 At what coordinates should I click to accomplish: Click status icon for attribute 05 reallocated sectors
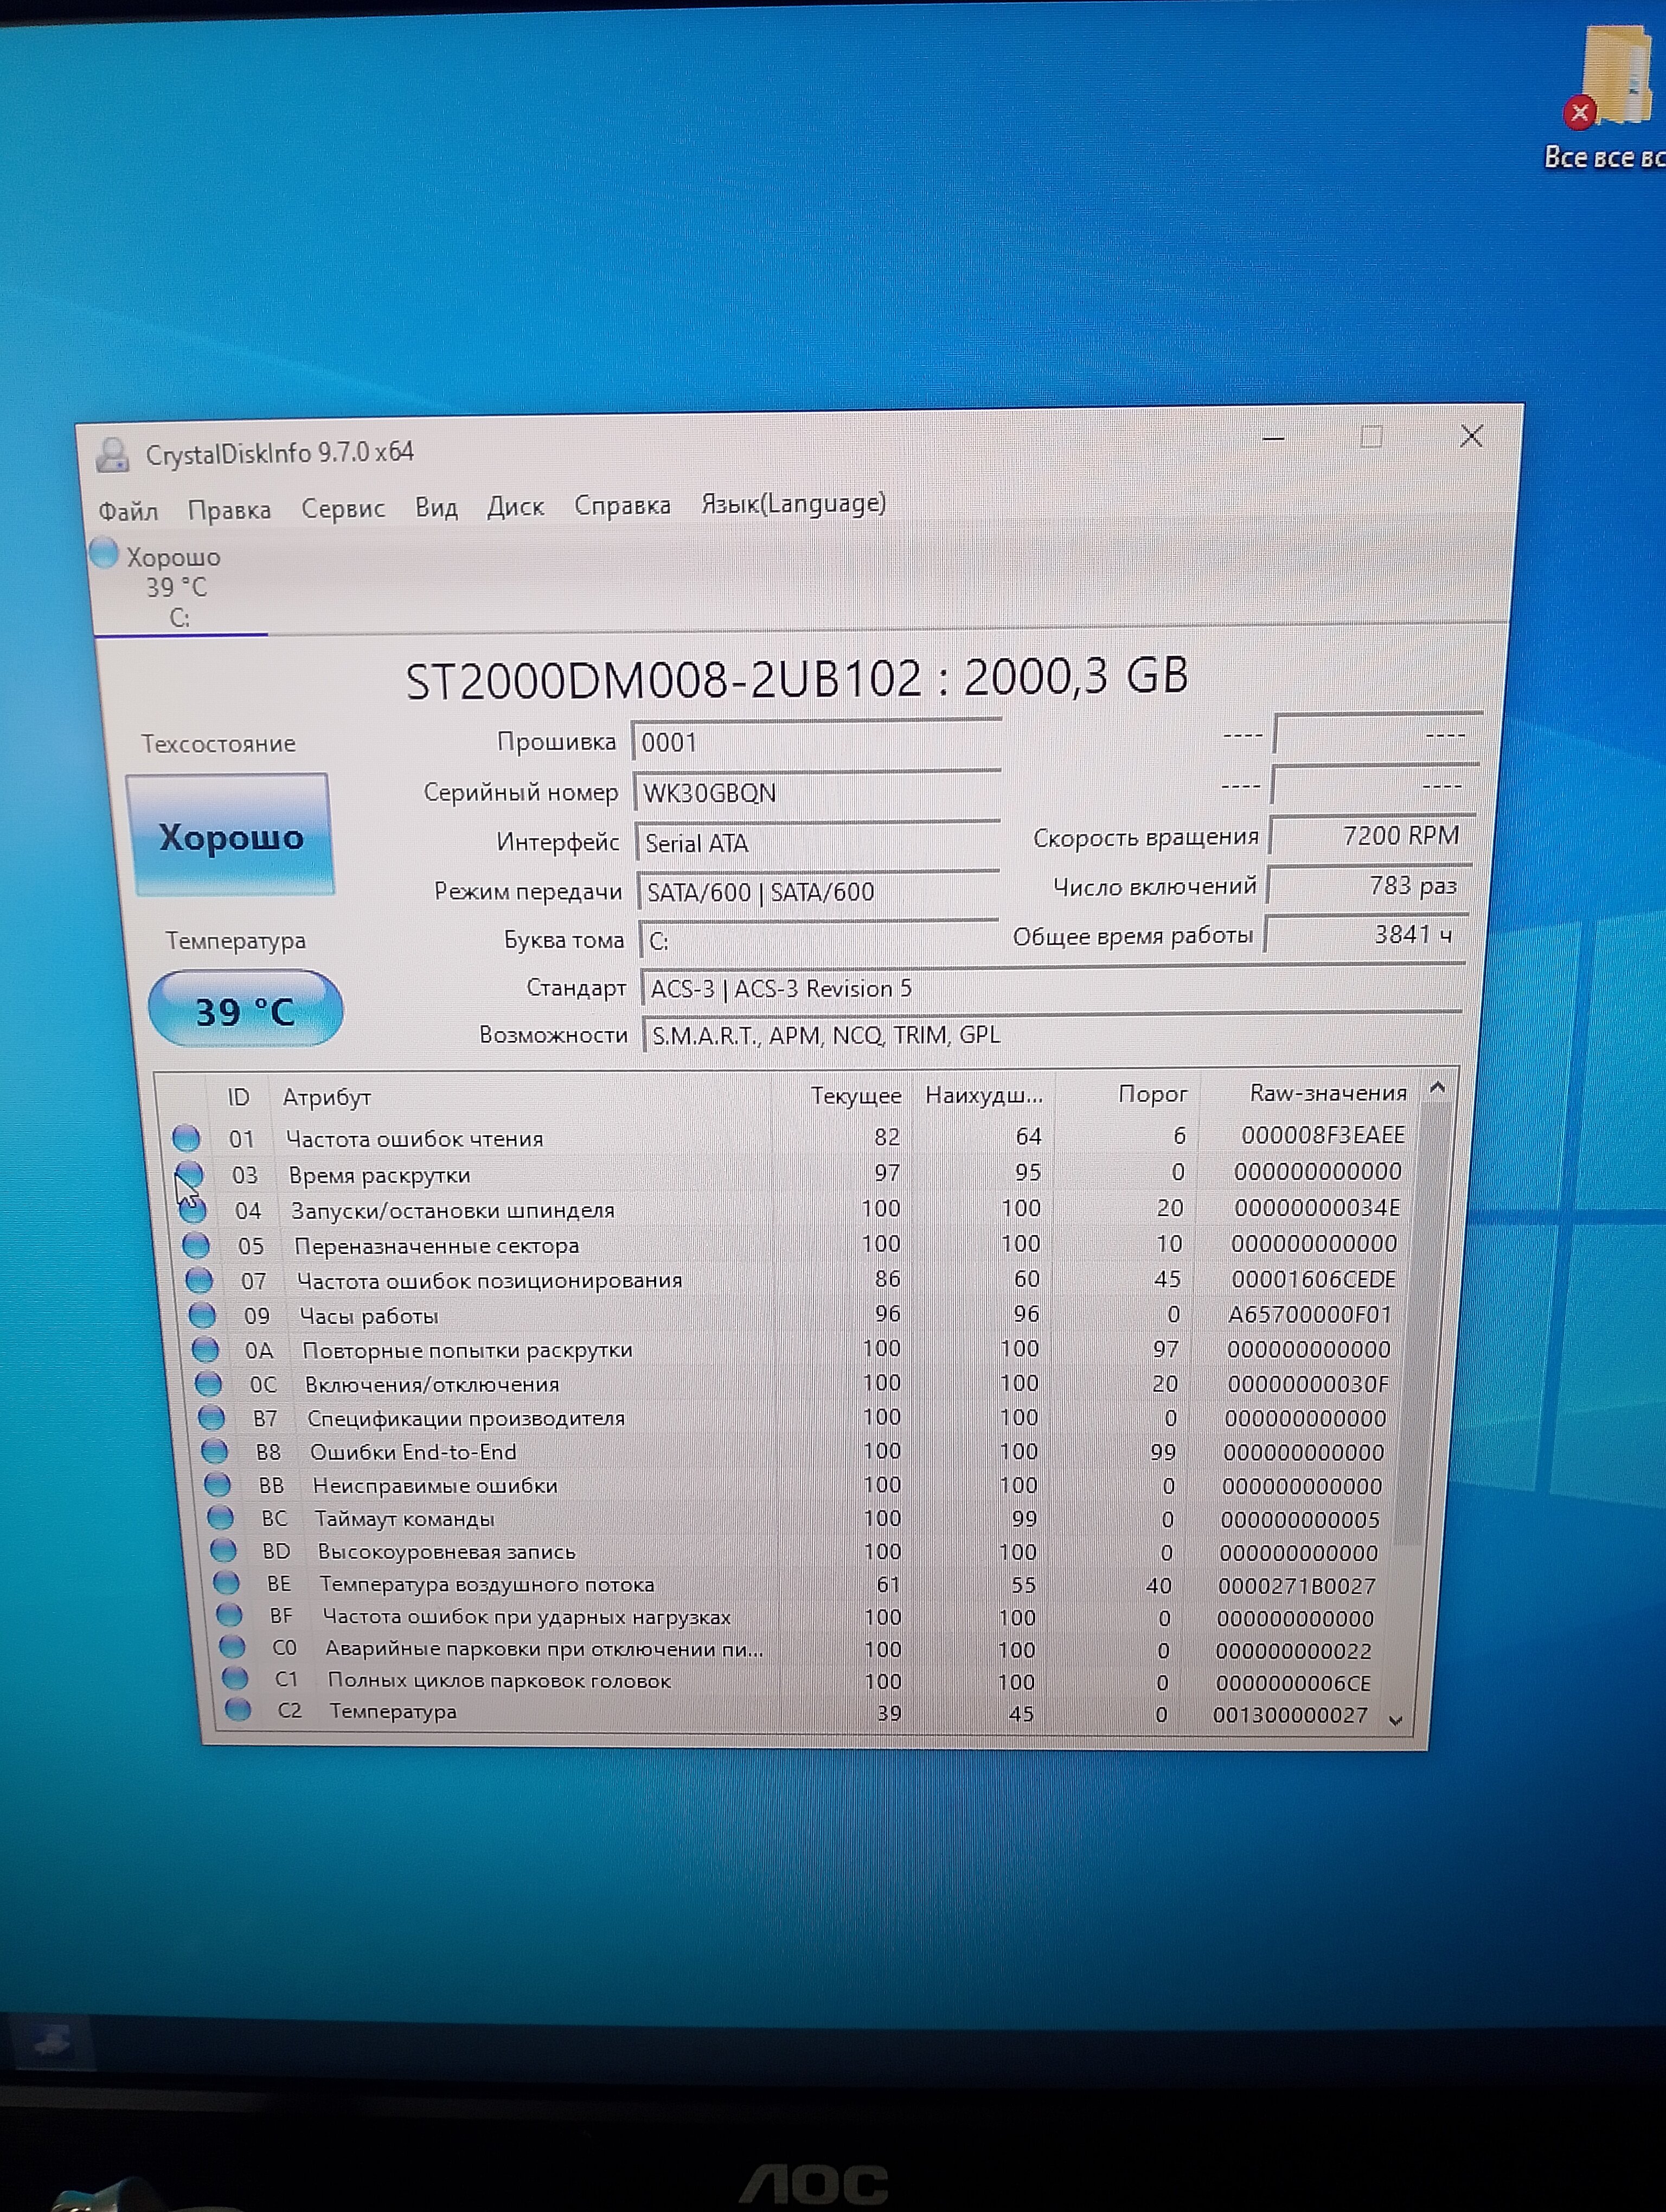point(196,1245)
